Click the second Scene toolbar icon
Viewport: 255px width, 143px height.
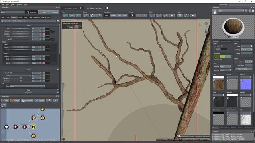[92, 15]
